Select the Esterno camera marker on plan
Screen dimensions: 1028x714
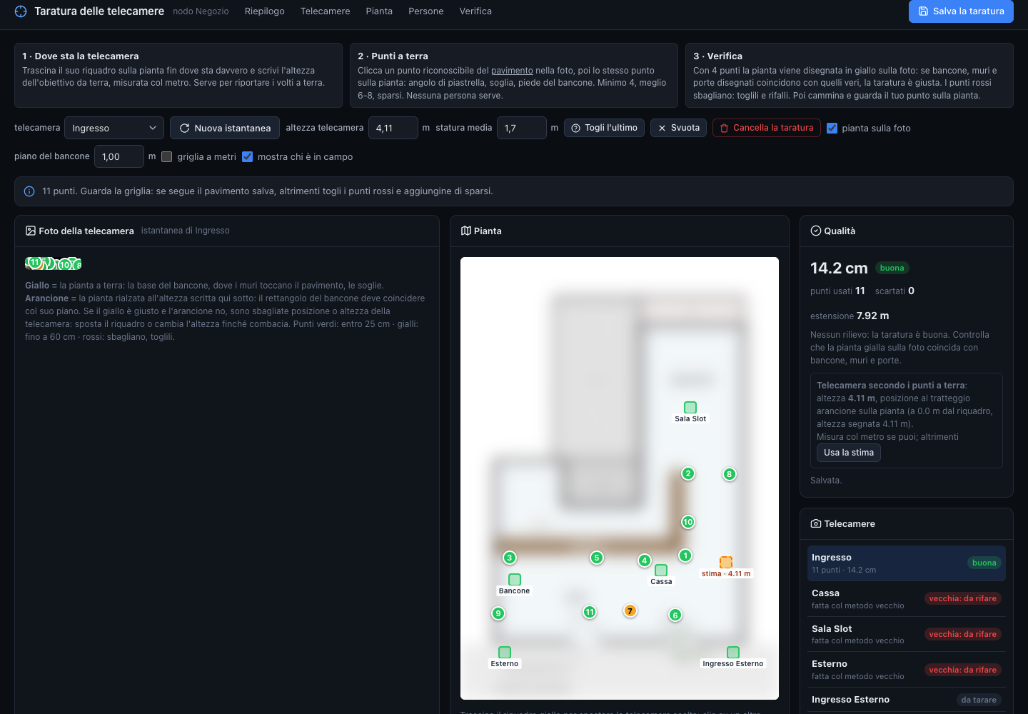pyautogui.click(x=505, y=653)
